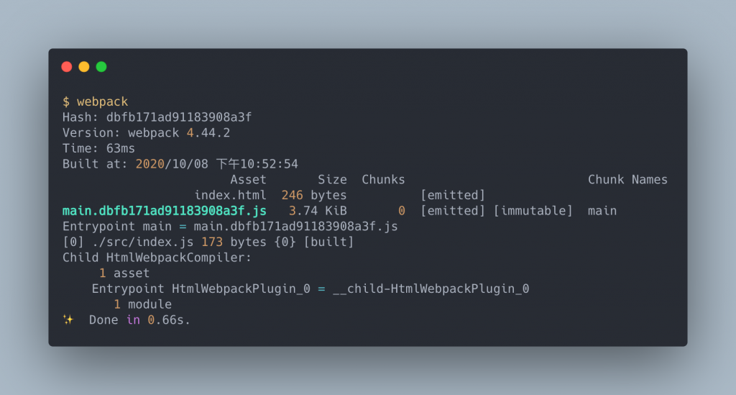
Task: Click the Time 63ms line
Action: pyautogui.click(x=98, y=148)
